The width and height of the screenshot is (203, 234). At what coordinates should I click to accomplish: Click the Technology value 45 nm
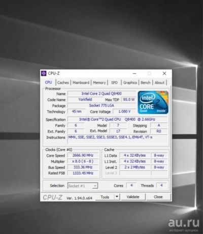(77, 111)
